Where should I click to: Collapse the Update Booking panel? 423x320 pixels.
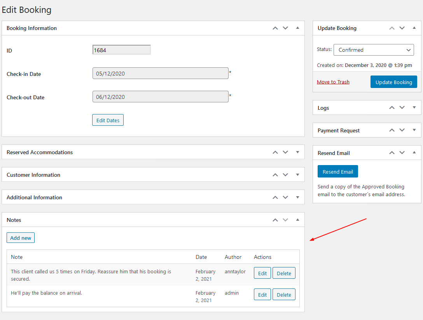click(x=414, y=28)
